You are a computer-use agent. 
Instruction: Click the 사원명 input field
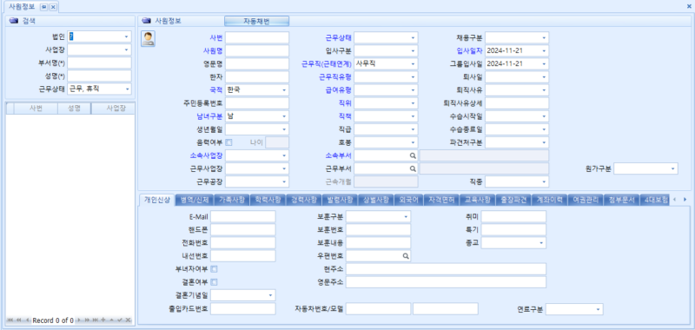pos(257,51)
